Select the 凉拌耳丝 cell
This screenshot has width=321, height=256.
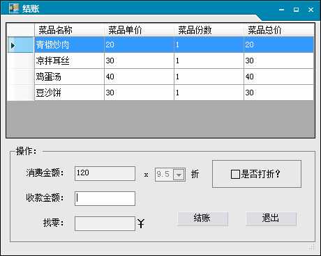point(69,61)
